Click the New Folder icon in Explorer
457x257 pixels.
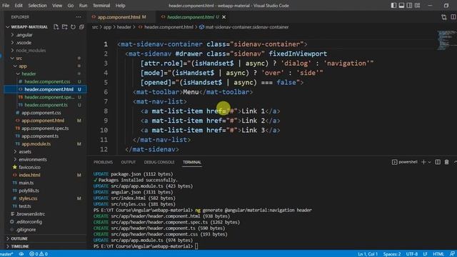click(65, 27)
